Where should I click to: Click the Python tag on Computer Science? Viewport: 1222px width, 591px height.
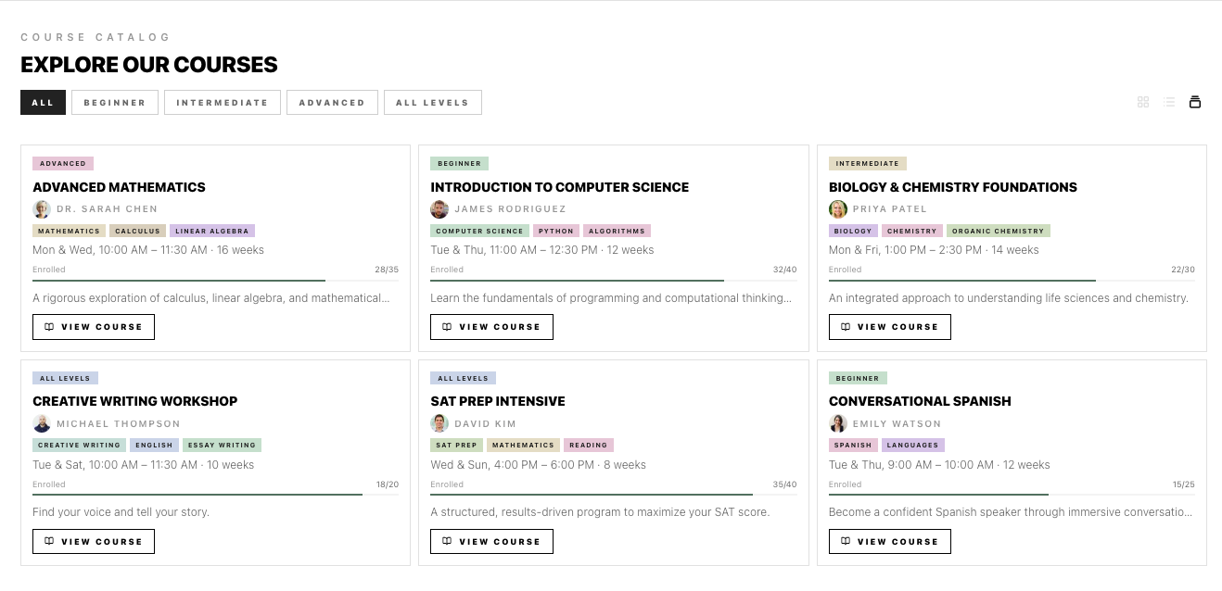556,232
